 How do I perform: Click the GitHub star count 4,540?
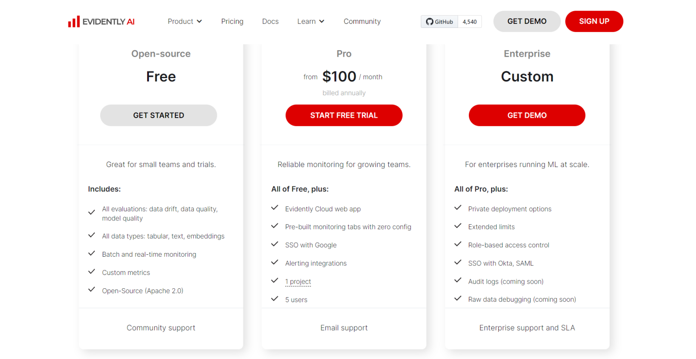[470, 22]
